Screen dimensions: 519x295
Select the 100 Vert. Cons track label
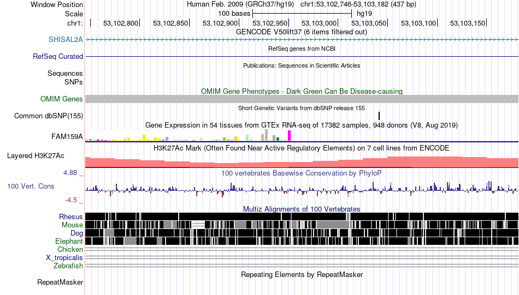(31, 186)
